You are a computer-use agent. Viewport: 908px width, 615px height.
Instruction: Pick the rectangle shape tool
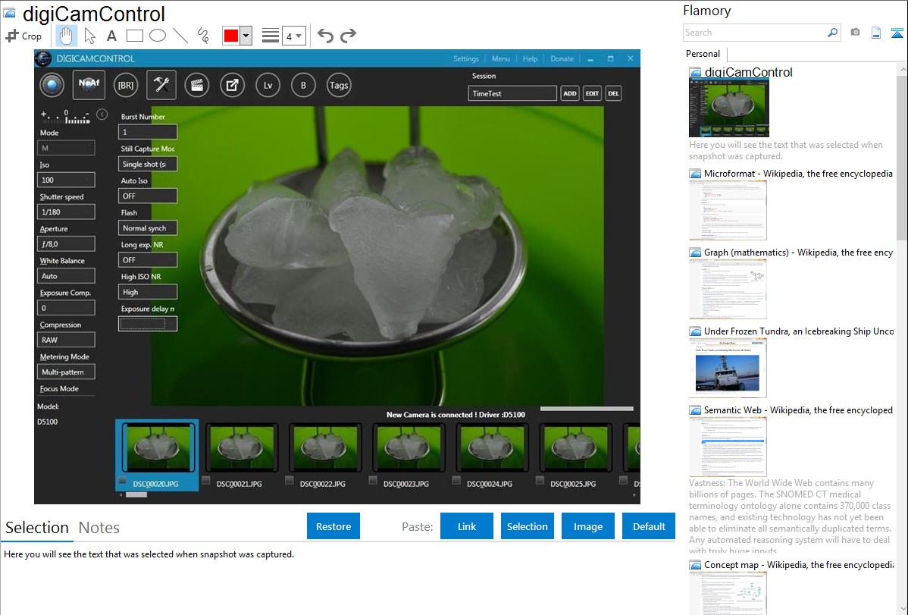click(134, 36)
